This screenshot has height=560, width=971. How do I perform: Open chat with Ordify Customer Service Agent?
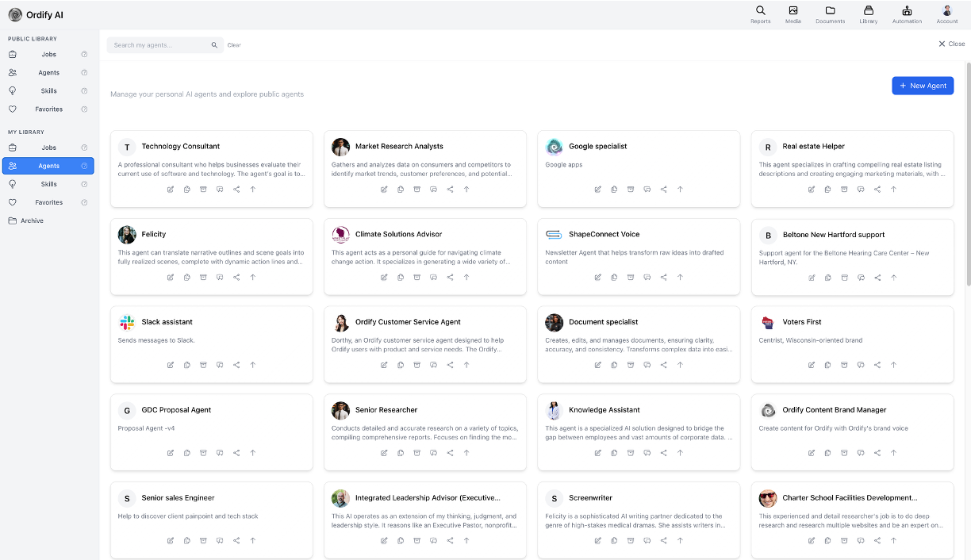433,366
